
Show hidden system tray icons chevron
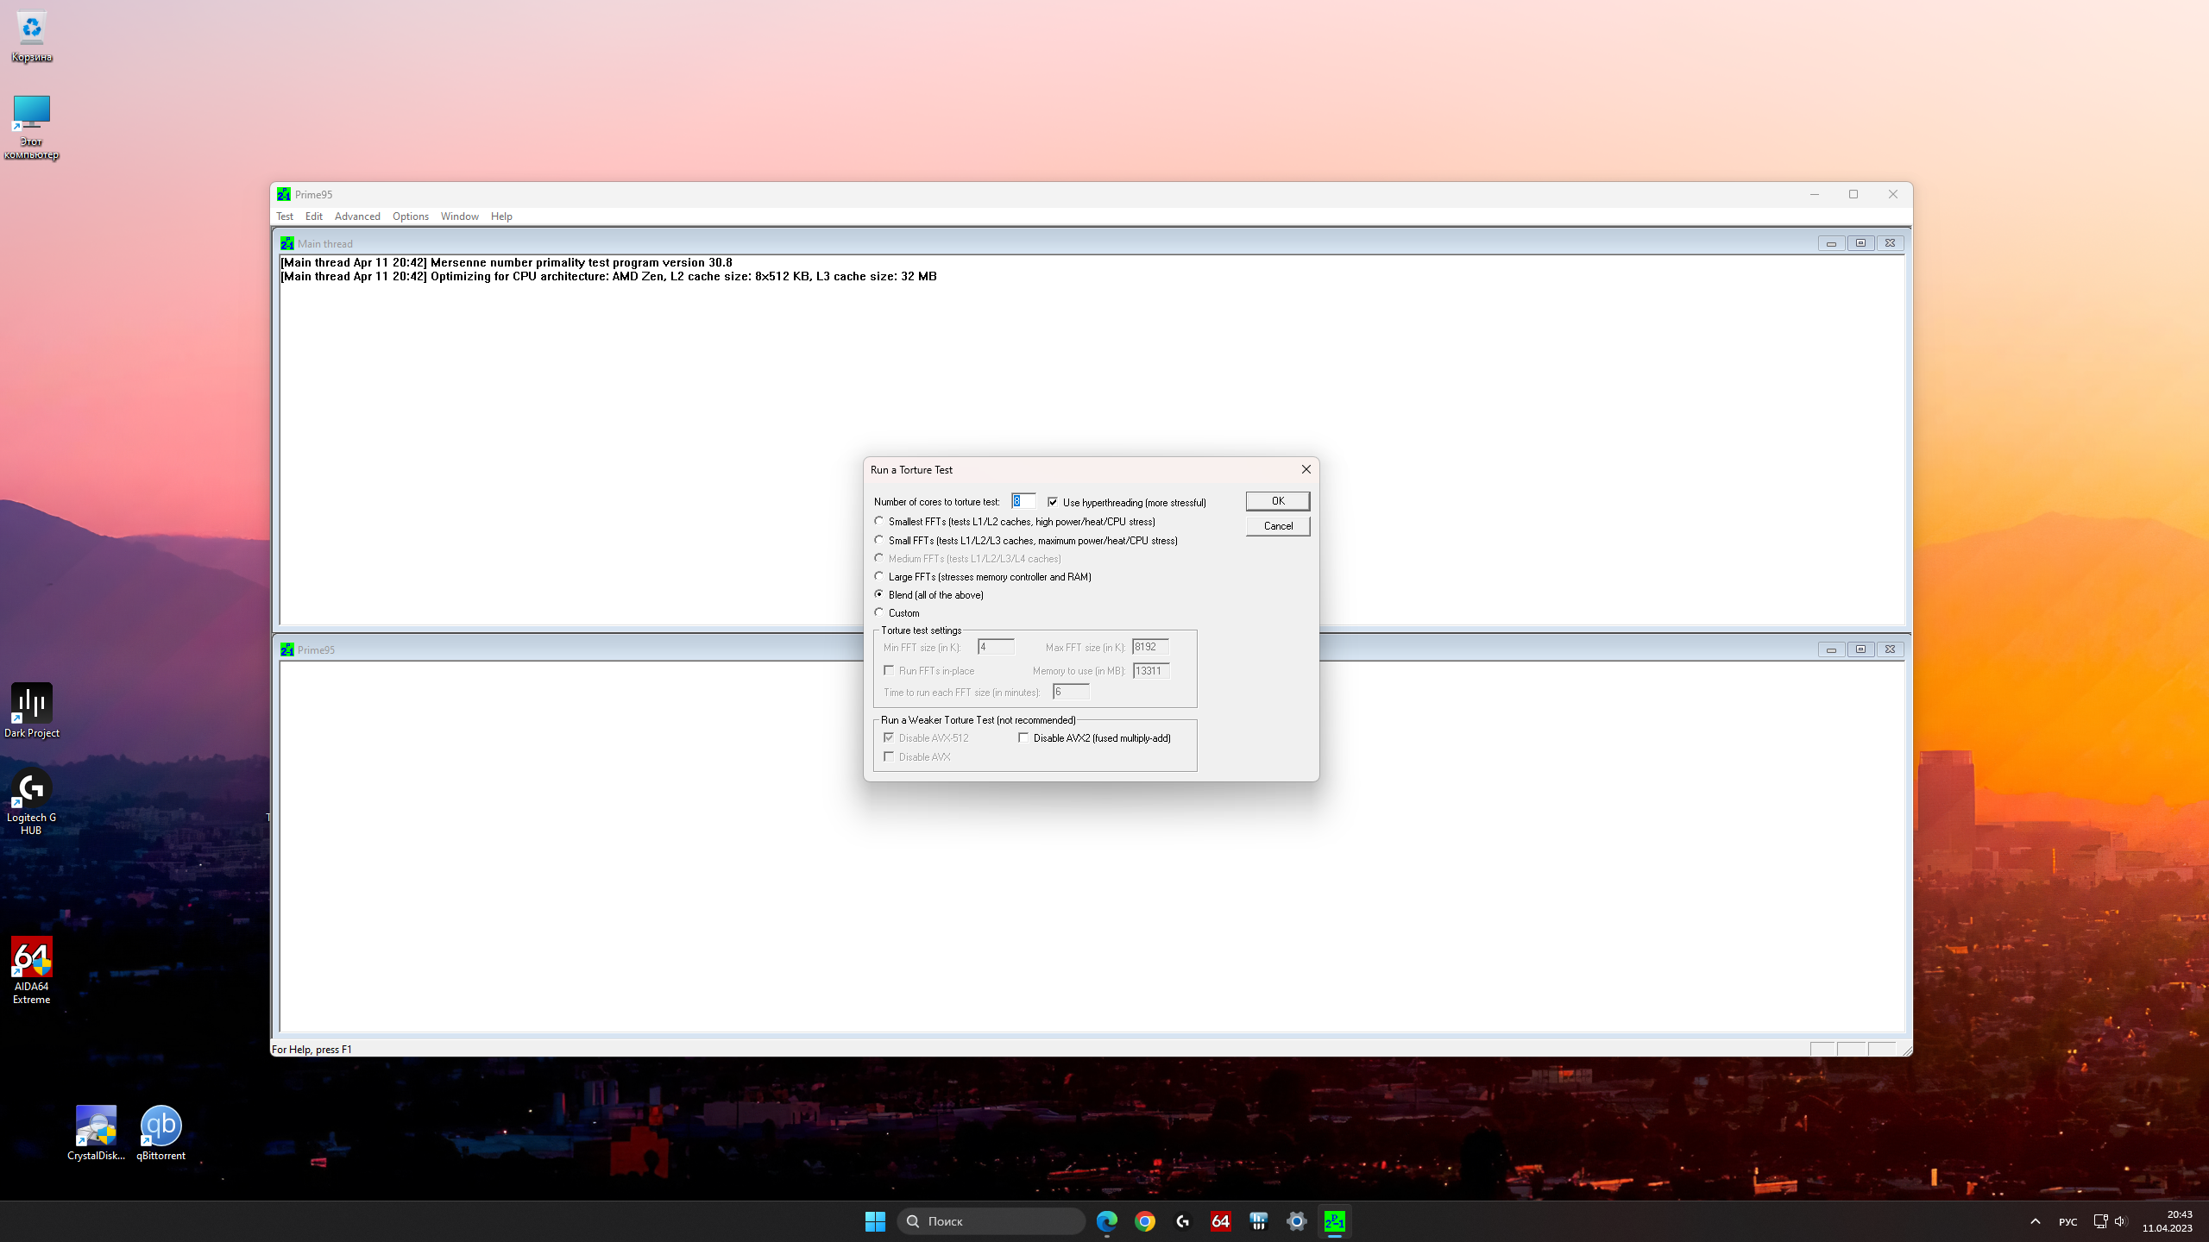click(x=2035, y=1221)
